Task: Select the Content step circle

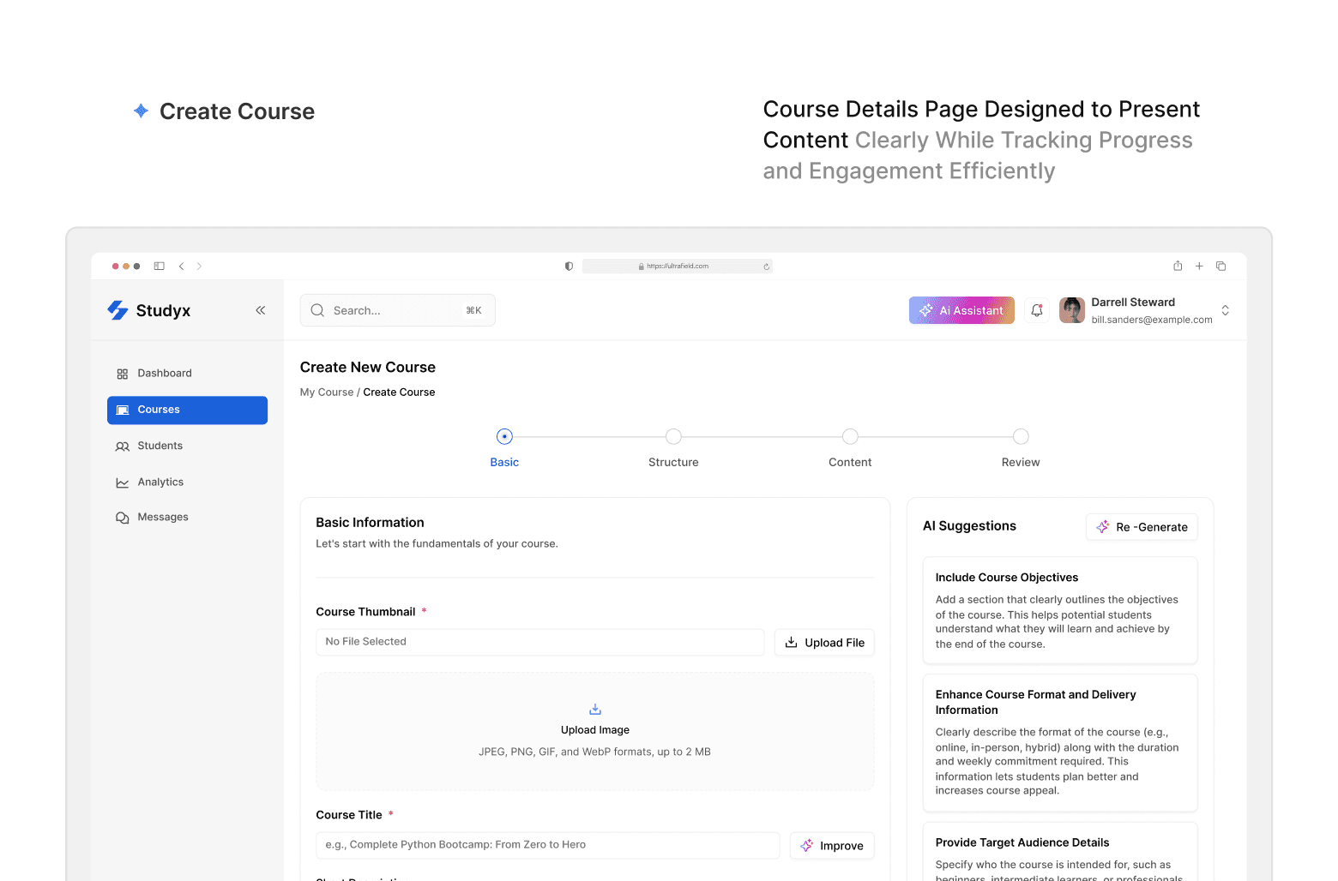Action: pos(850,436)
